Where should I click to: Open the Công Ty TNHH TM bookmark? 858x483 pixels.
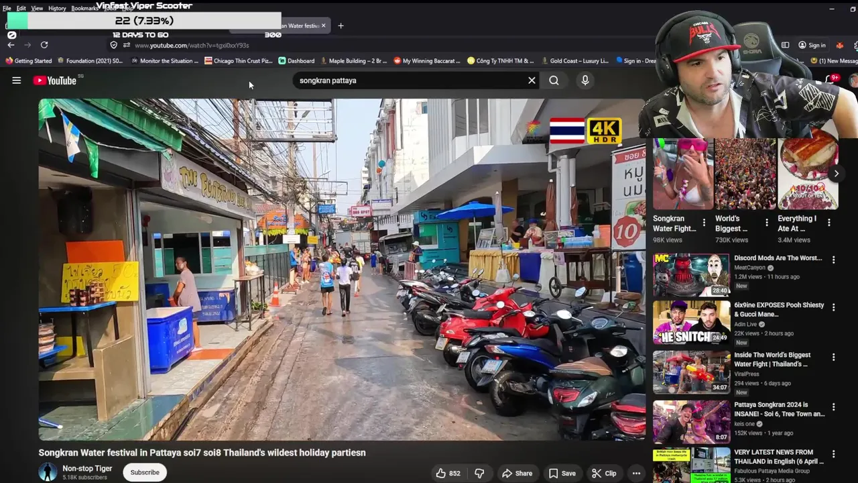(501, 61)
